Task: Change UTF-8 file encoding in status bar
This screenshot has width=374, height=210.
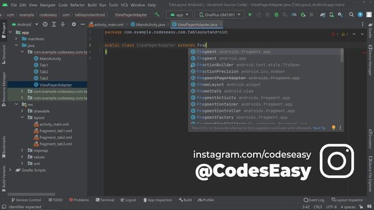Action: tap(331, 207)
